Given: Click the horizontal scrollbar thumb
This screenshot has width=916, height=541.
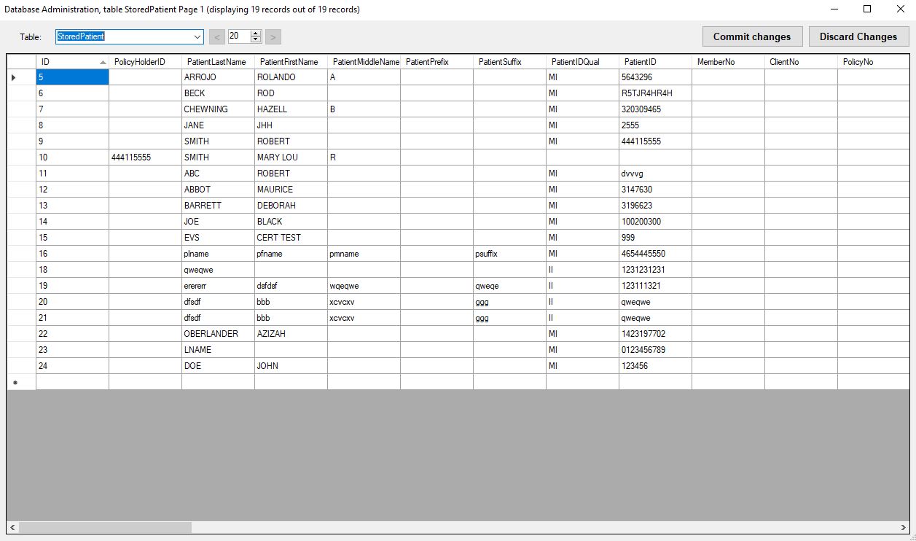Looking at the screenshot, I should [x=105, y=527].
